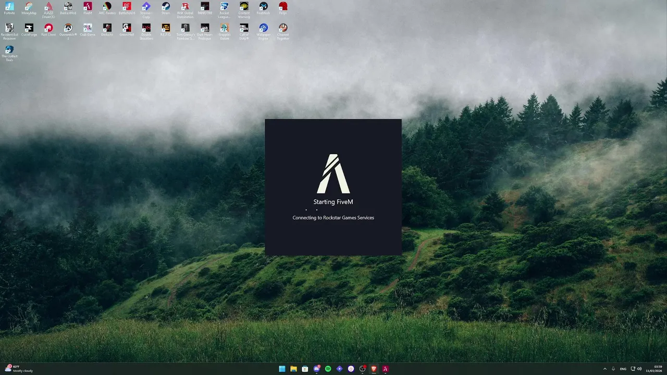Open Stremio from the taskbar
Screen dimensions: 667x375
(339, 369)
